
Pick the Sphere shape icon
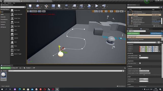(x=12, y=34)
